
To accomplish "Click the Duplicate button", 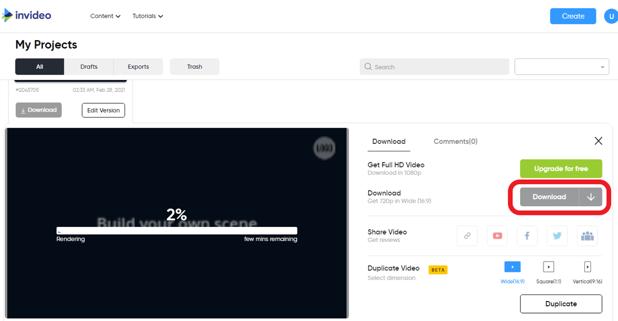I will (x=561, y=304).
